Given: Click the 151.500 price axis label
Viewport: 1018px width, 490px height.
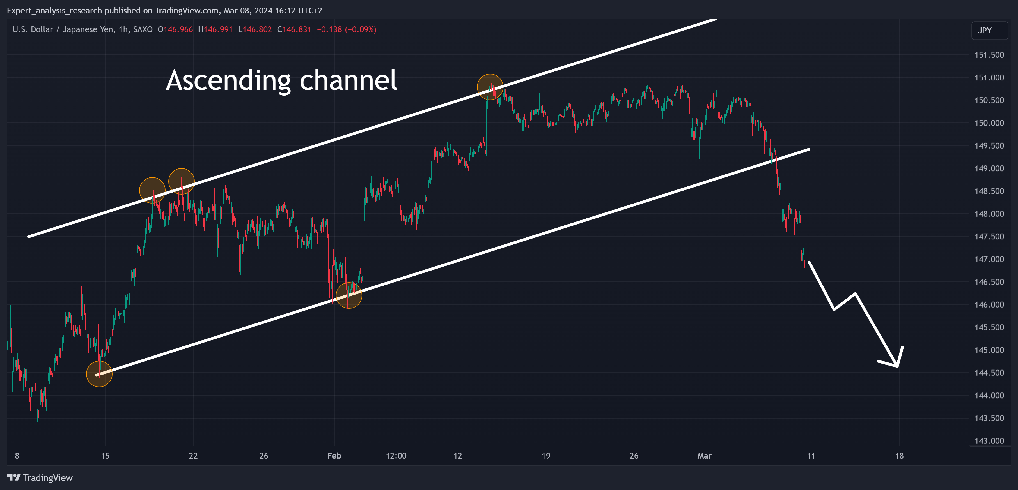Looking at the screenshot, I should point(989,55).
